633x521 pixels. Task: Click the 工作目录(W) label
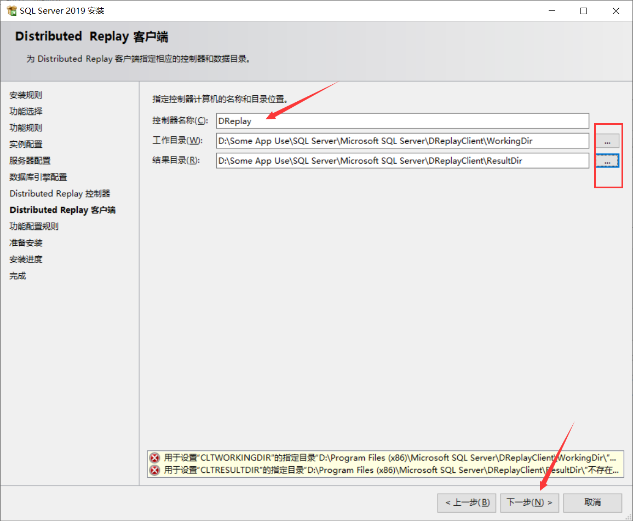click(177, 141)
